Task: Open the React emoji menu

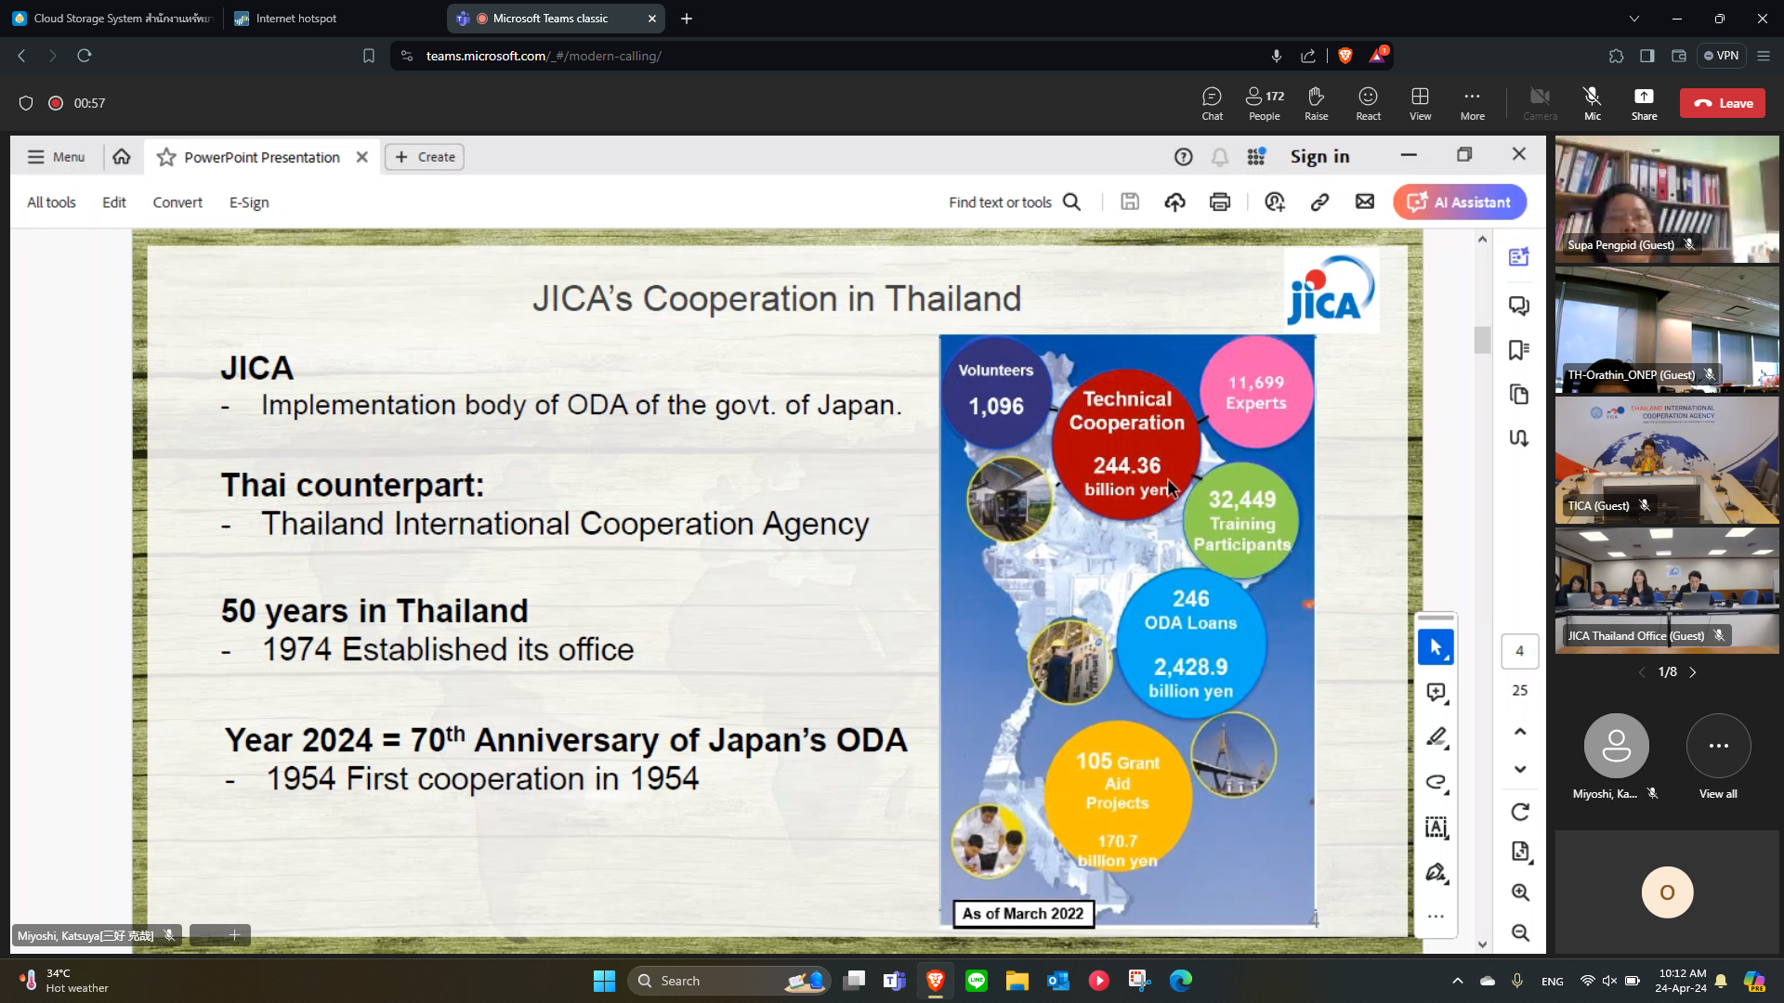Action: 1368,103
